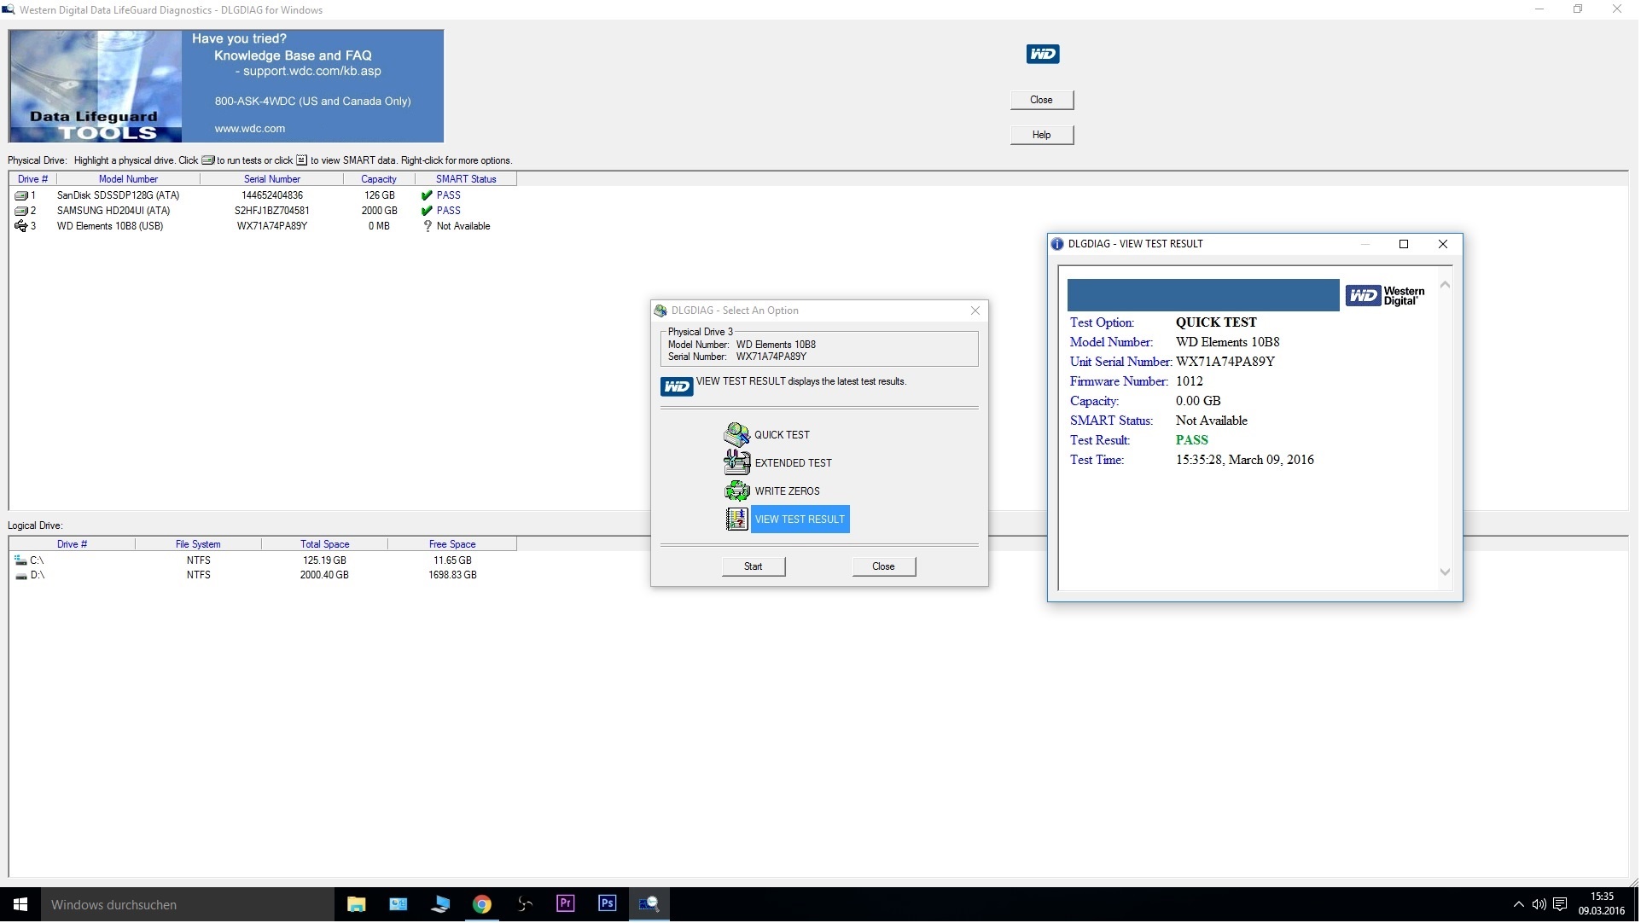Click the WD logo in the main window
Viewport: 1641px width, 923px height.
pyautogui.click(x=1043, y=55)
